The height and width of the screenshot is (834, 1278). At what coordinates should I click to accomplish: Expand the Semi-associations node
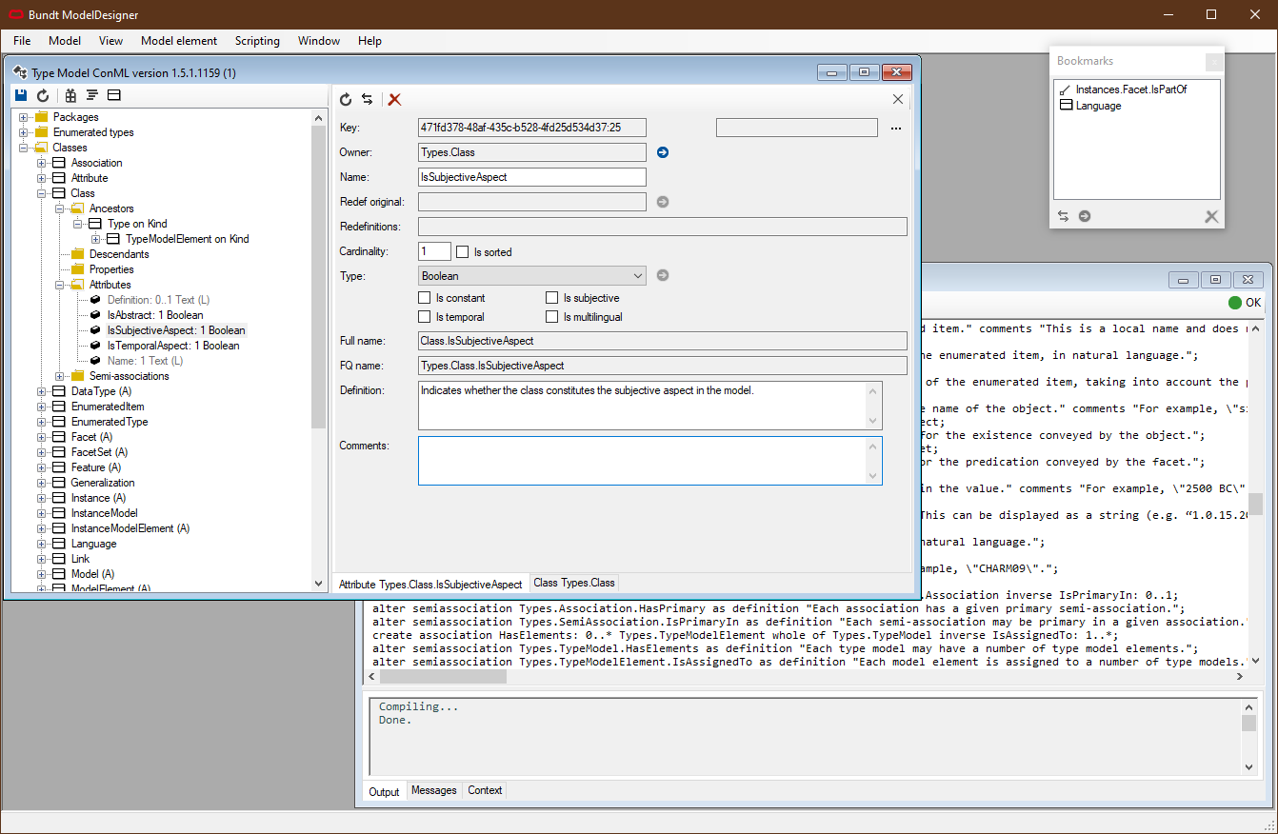pos(60,376)
